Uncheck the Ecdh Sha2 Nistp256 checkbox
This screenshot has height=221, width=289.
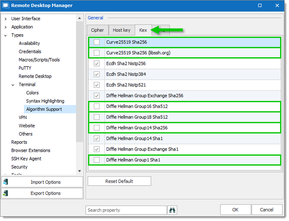coord(96,63)
